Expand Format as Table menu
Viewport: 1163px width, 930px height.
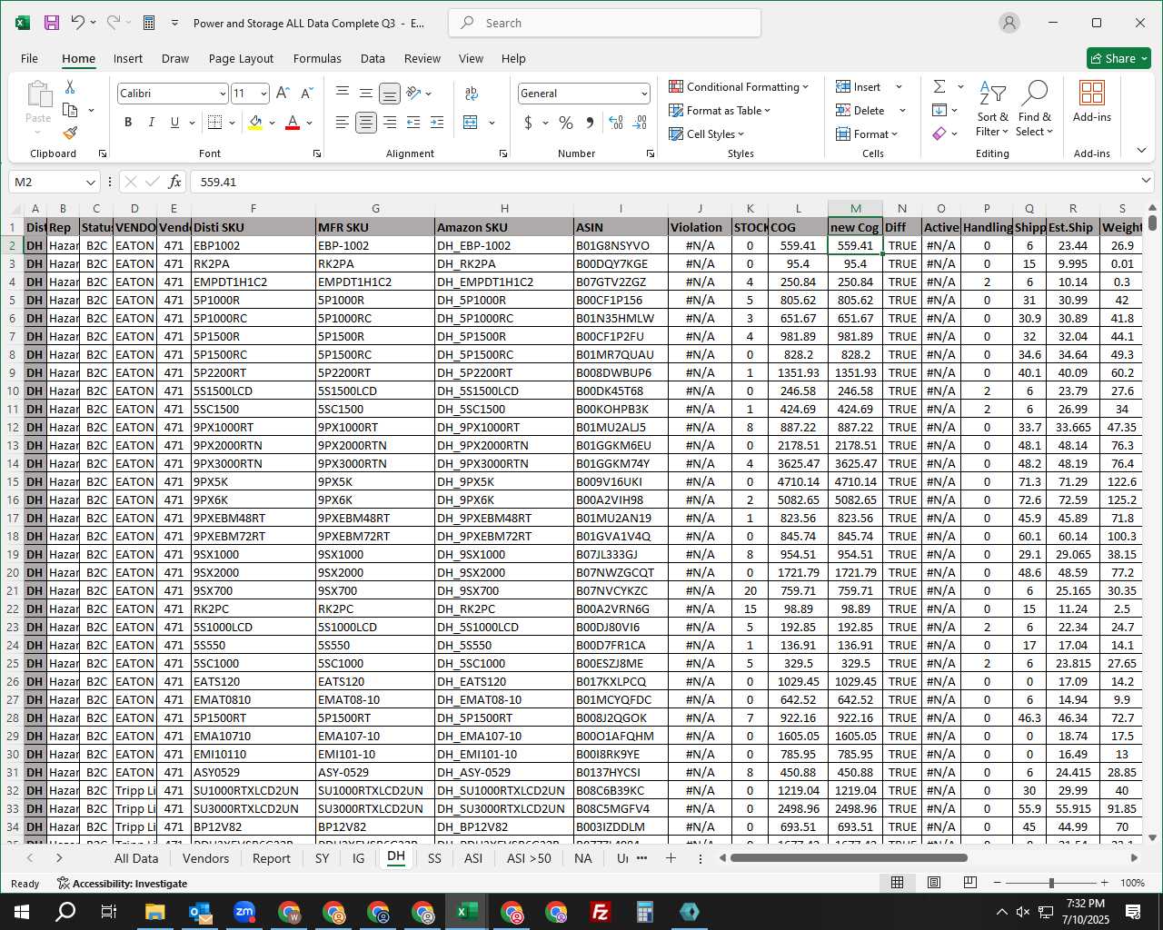(720, 110)
